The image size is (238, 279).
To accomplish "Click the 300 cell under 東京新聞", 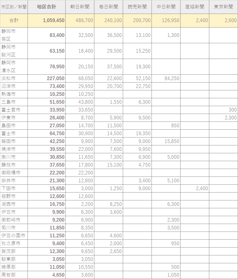I will point(223,110).
